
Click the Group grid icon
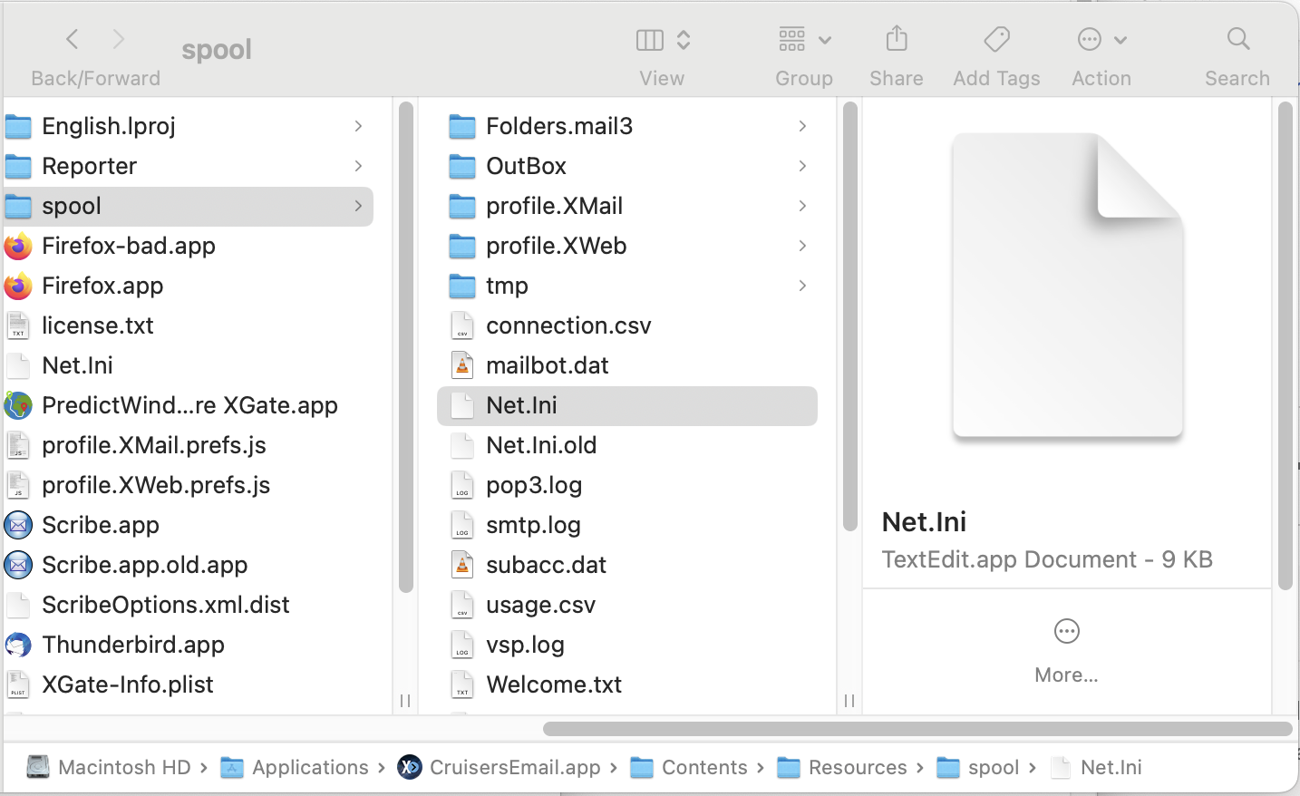[x=791, y=39]
